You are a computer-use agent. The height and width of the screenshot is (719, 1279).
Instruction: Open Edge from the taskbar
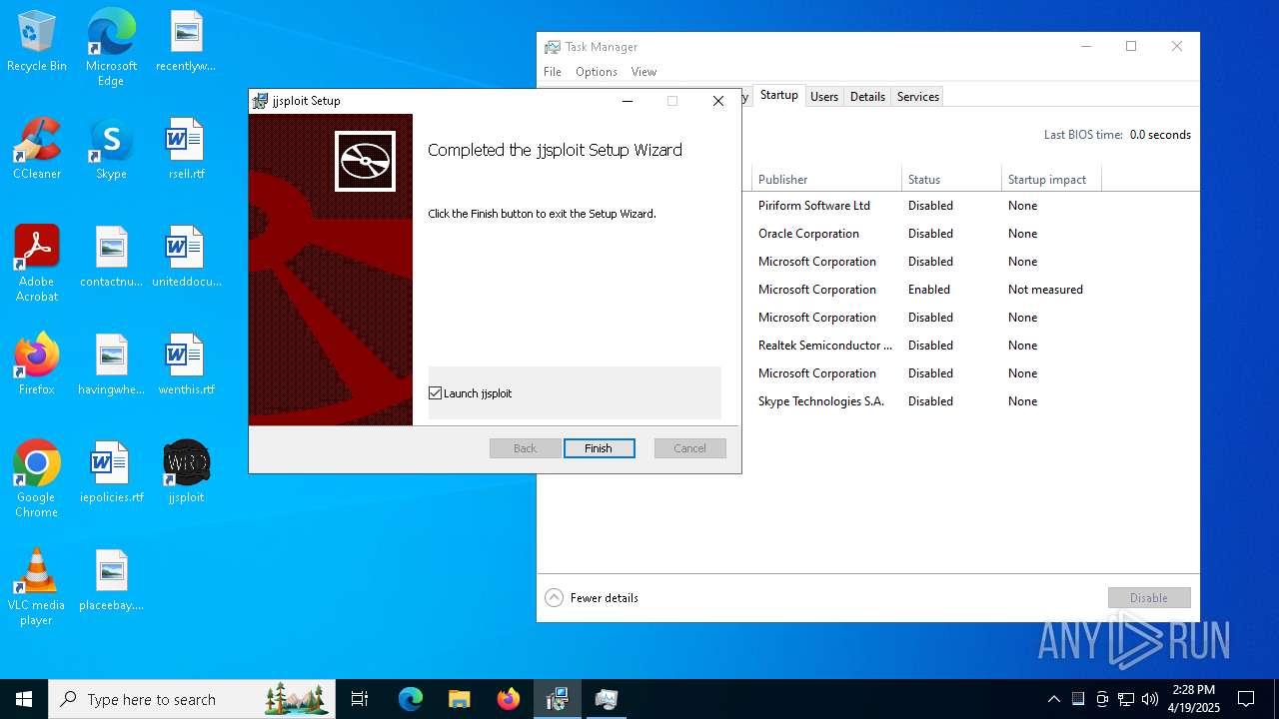pos(411,699)
